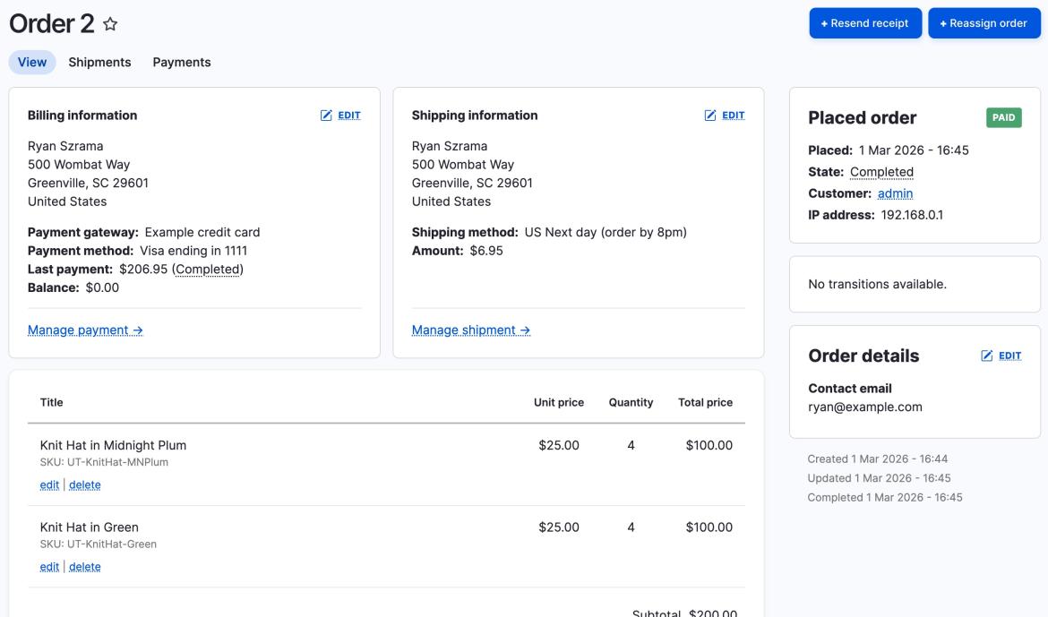Image resolution: width=1048 pixels, height=617 pixels.
Task: Select the View tab
Action: (32, 63)
